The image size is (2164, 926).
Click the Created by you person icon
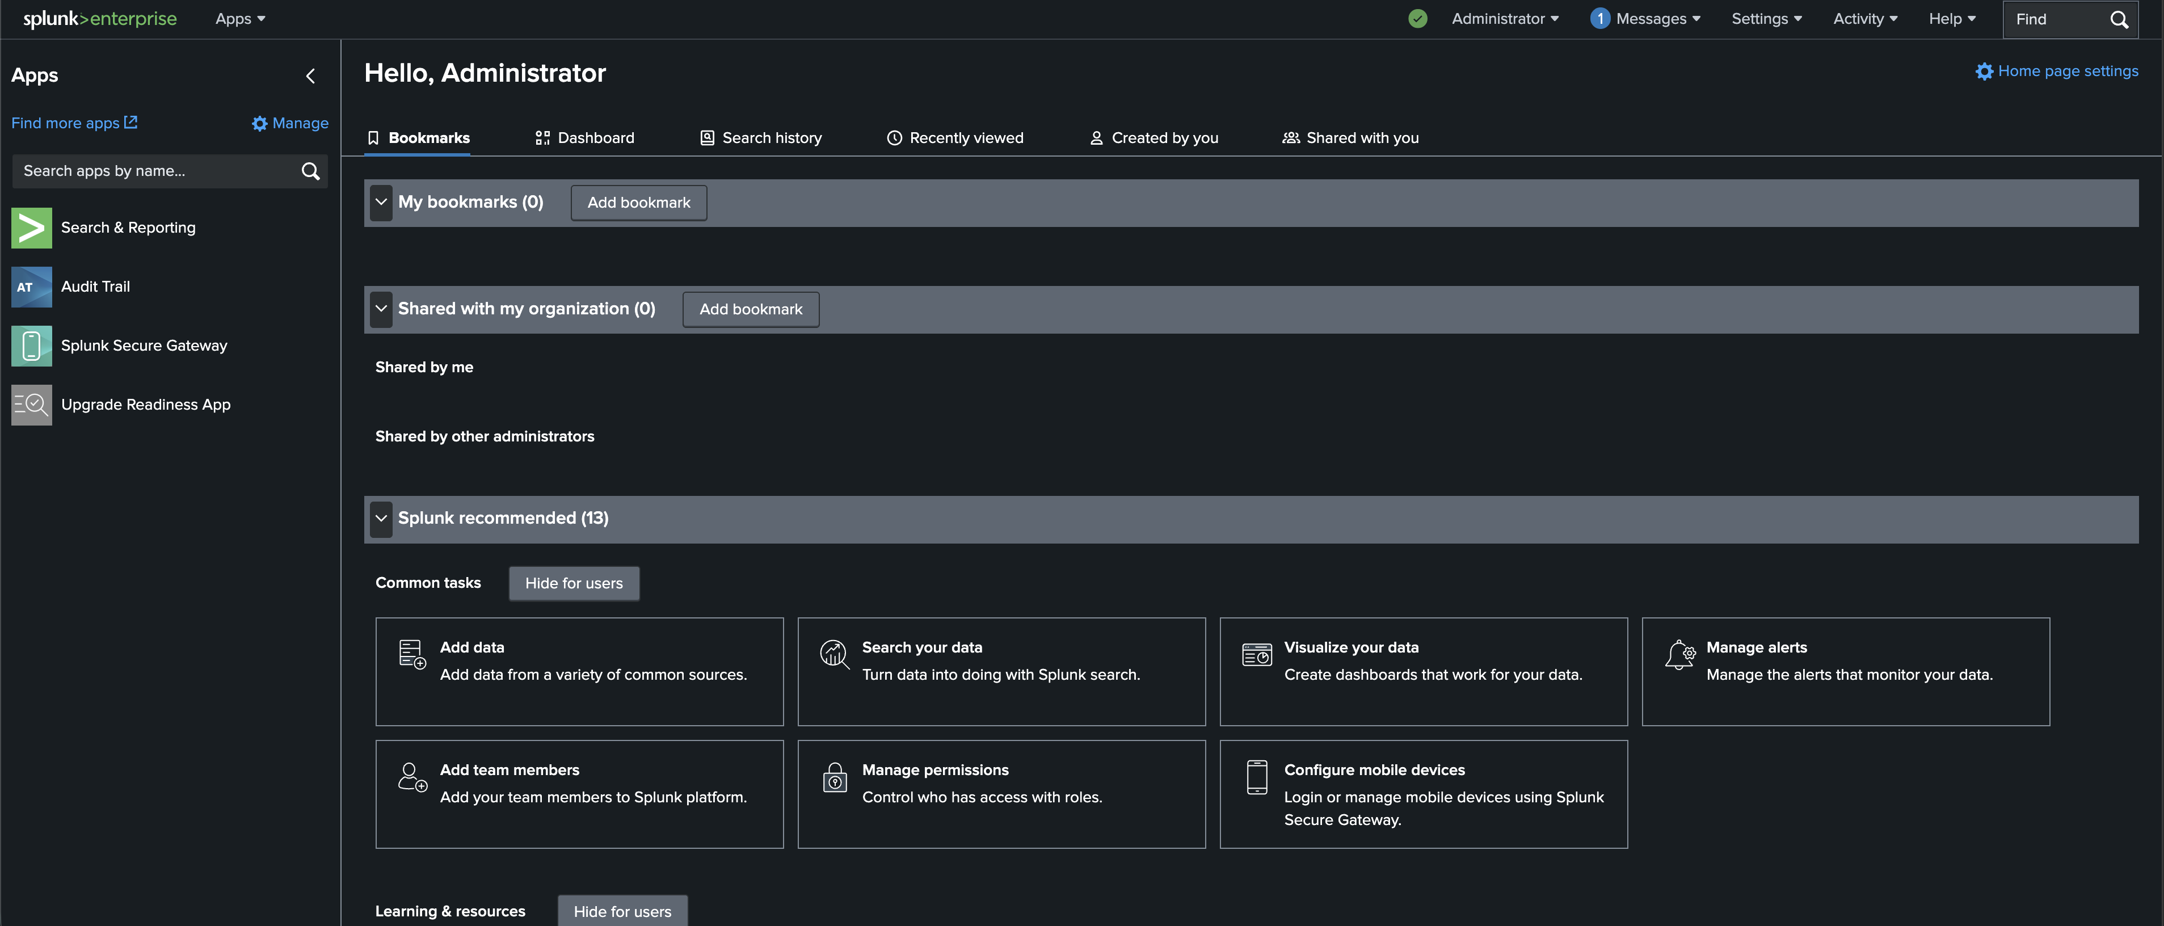(x=1096, y=138)
